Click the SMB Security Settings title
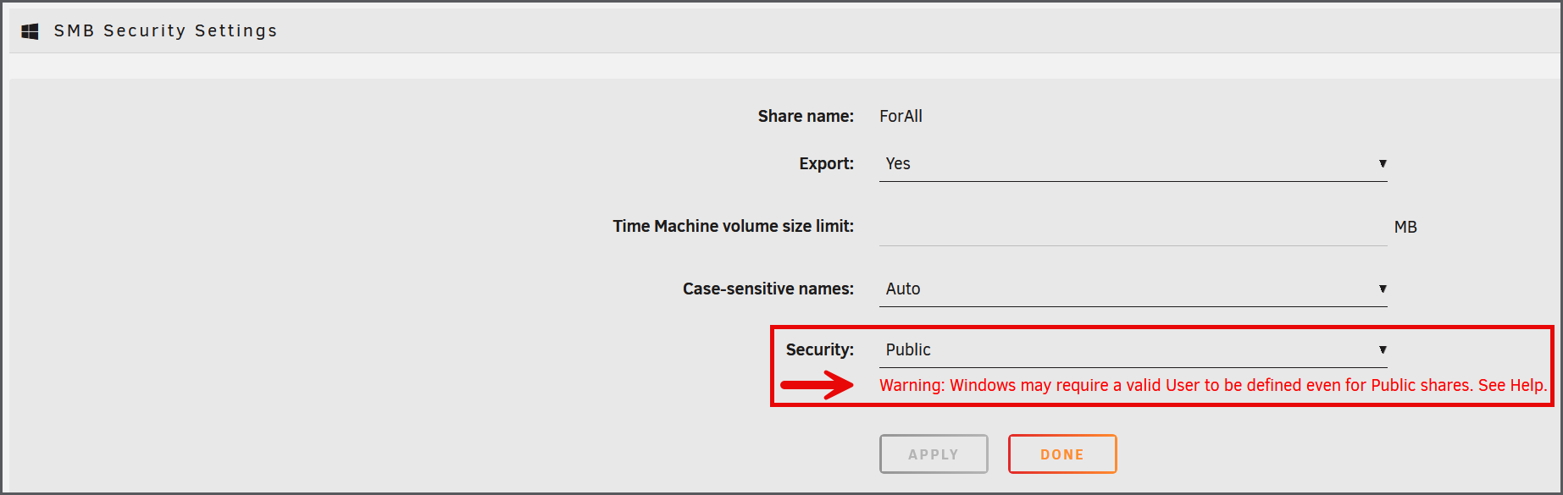 point(165,31)
